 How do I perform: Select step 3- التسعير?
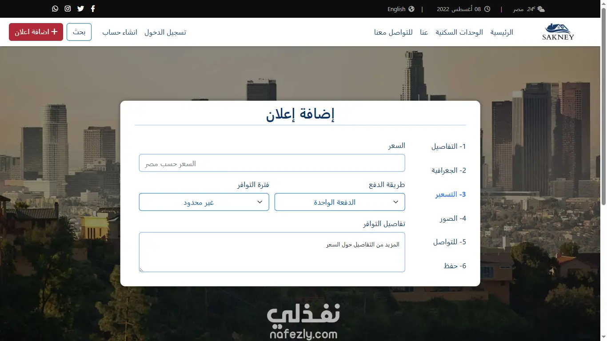[450, 194]
